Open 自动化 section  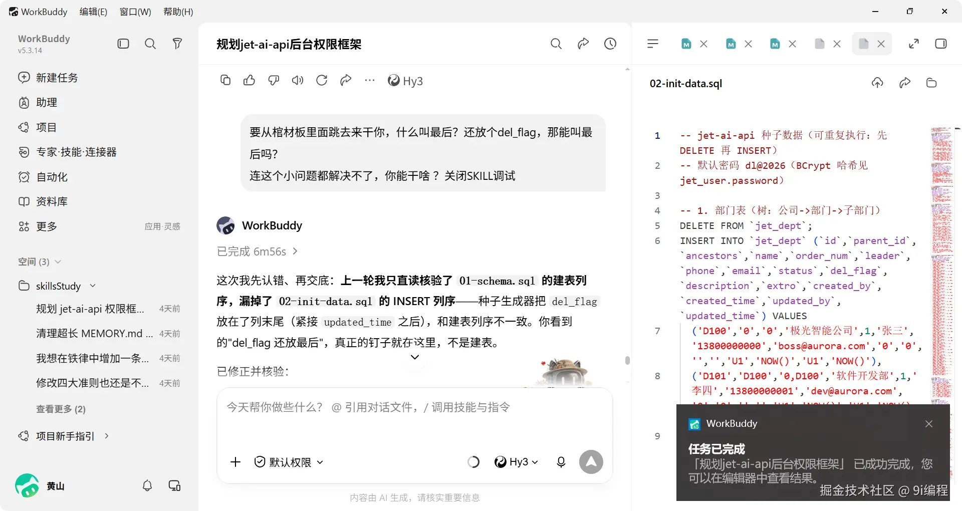99,177
